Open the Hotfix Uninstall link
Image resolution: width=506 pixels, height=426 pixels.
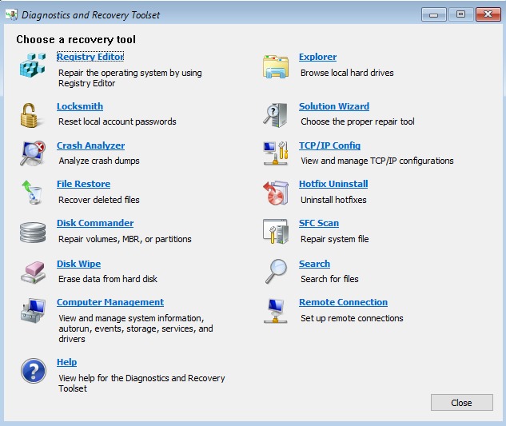click(333, 184)
